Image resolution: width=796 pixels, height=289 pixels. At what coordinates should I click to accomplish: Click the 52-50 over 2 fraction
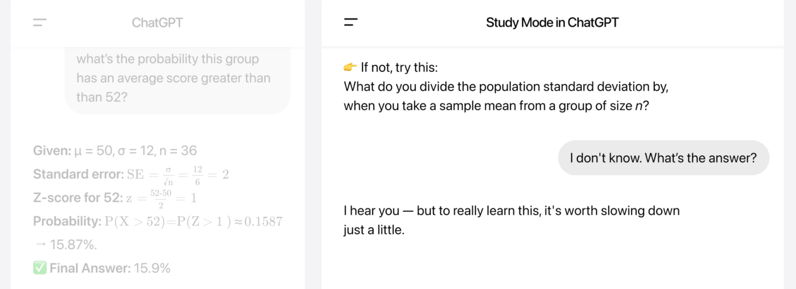coord(161,199)
